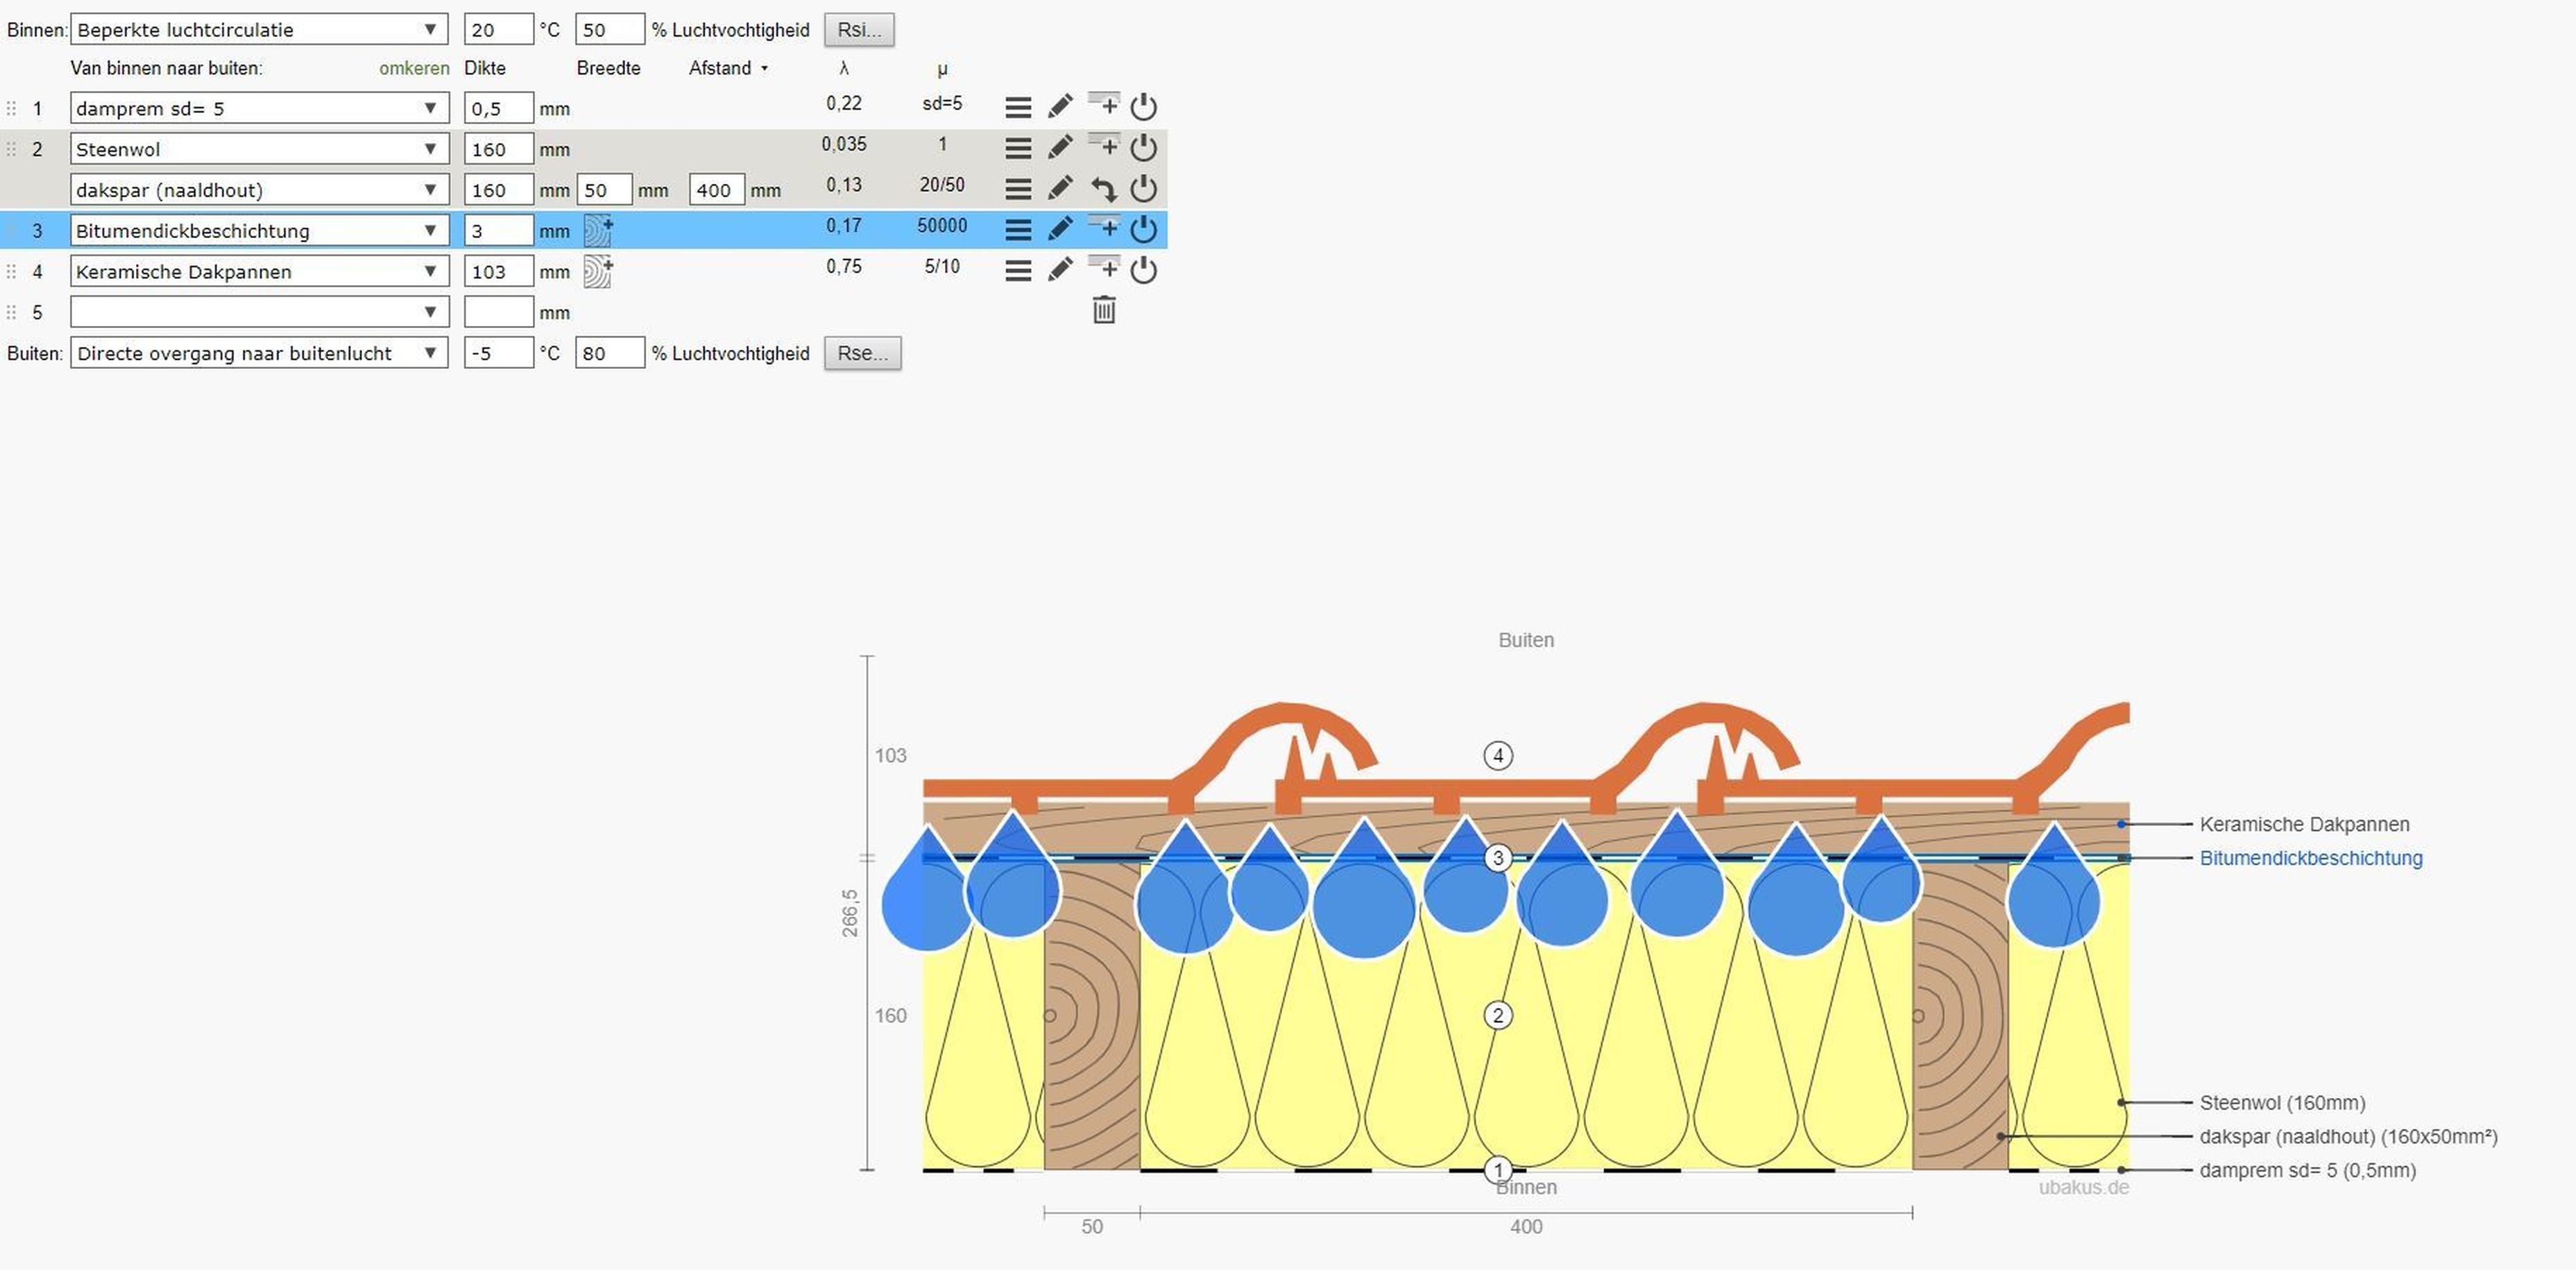The width and height of the screenshot is (2576, 1270).
Task: Click the Steenwol thickness field showing 160
Action: (x=498, y=149)
